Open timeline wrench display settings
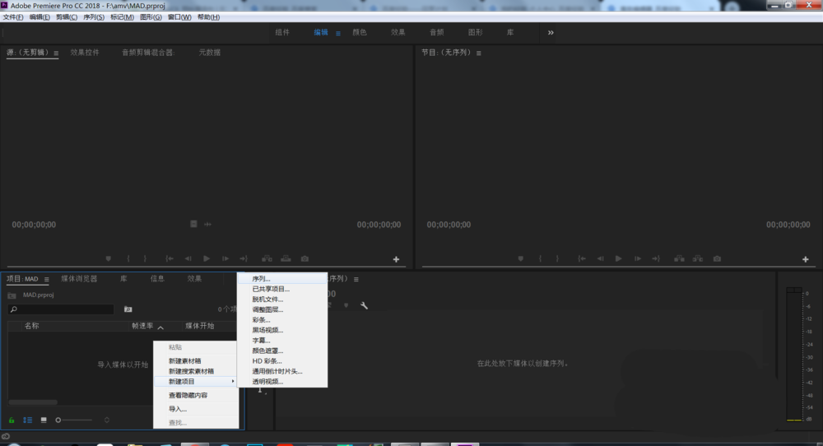The width and height of the screenshot is (823, 446). [364, 305]
